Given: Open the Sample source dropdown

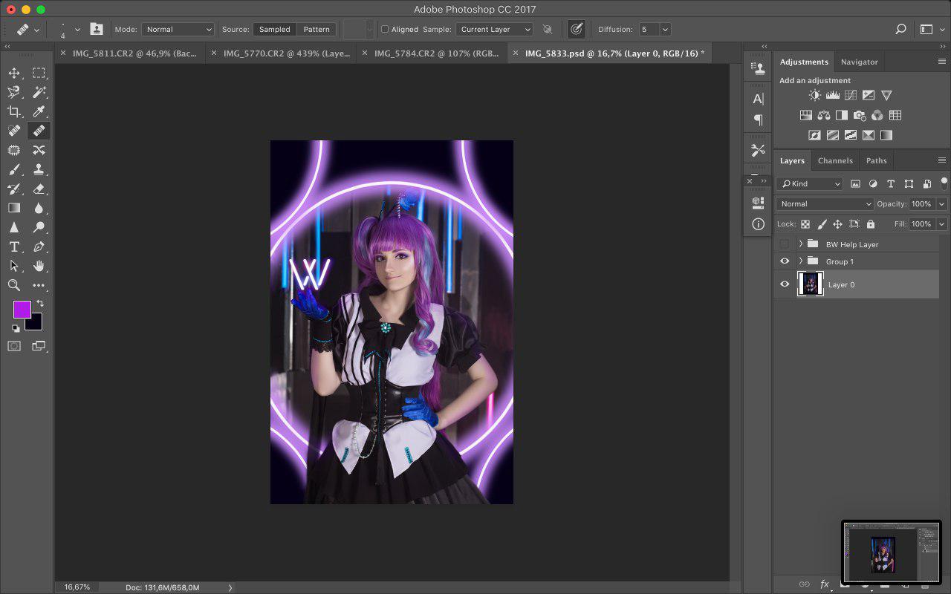Looking at the screenshot, I should (494, 30).
